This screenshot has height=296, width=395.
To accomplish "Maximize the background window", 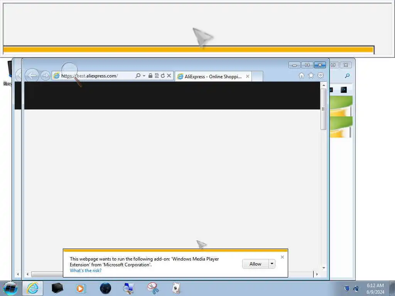I will click(333, 65).
